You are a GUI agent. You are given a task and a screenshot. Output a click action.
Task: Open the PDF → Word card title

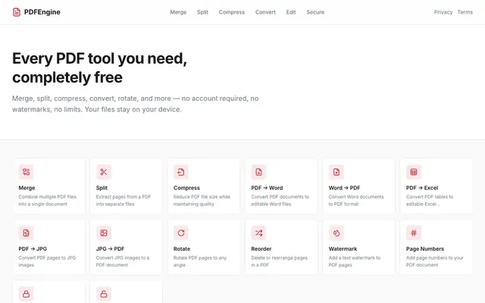click(x=267, y=188)
